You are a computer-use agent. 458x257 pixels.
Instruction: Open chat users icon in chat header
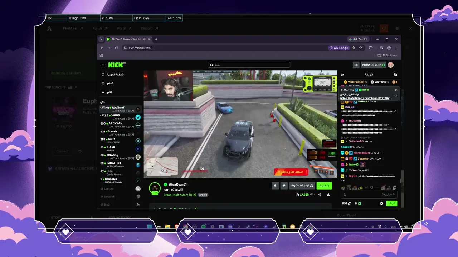[x=395, y=75]
